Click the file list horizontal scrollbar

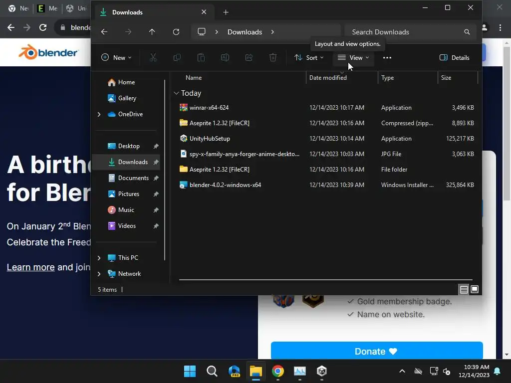click(325, 279)
